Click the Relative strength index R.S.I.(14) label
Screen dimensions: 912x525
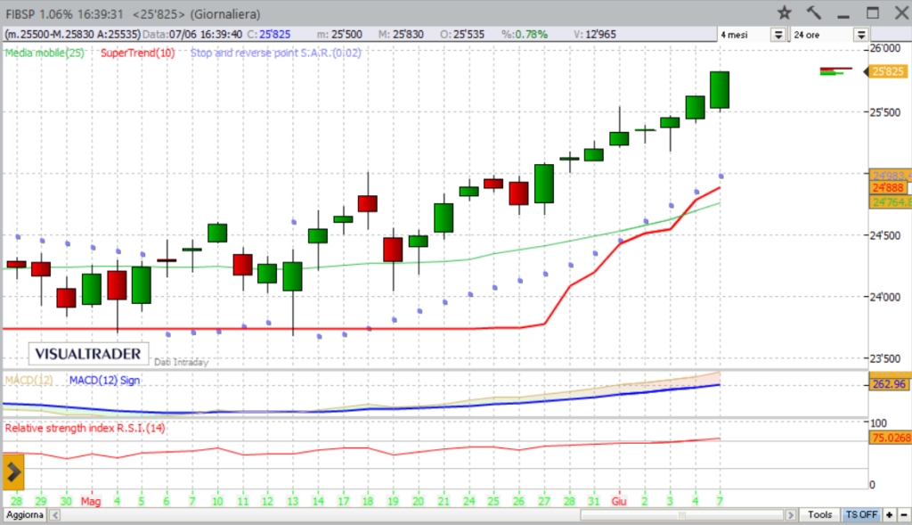coord(85,429)
